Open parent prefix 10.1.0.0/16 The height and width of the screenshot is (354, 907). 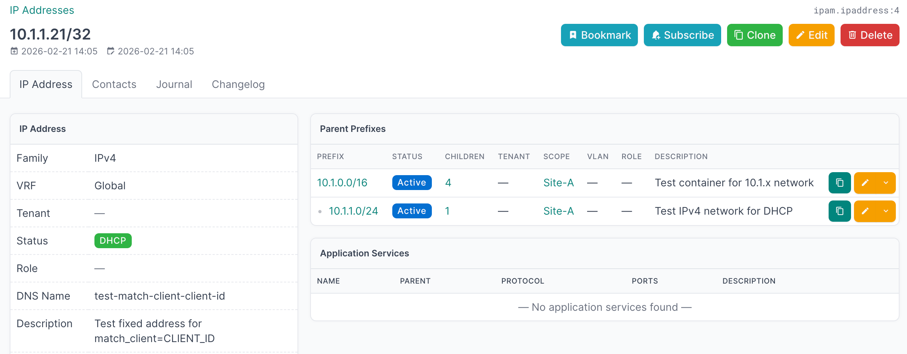tap(342, 183)
